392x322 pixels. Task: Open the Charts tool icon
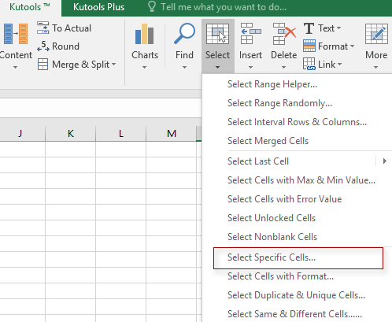144,34
